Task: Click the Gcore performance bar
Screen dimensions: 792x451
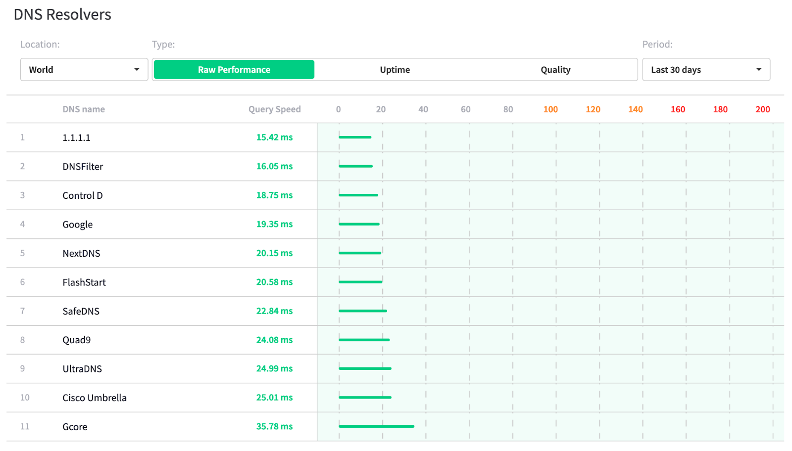Action: [377, 426]
